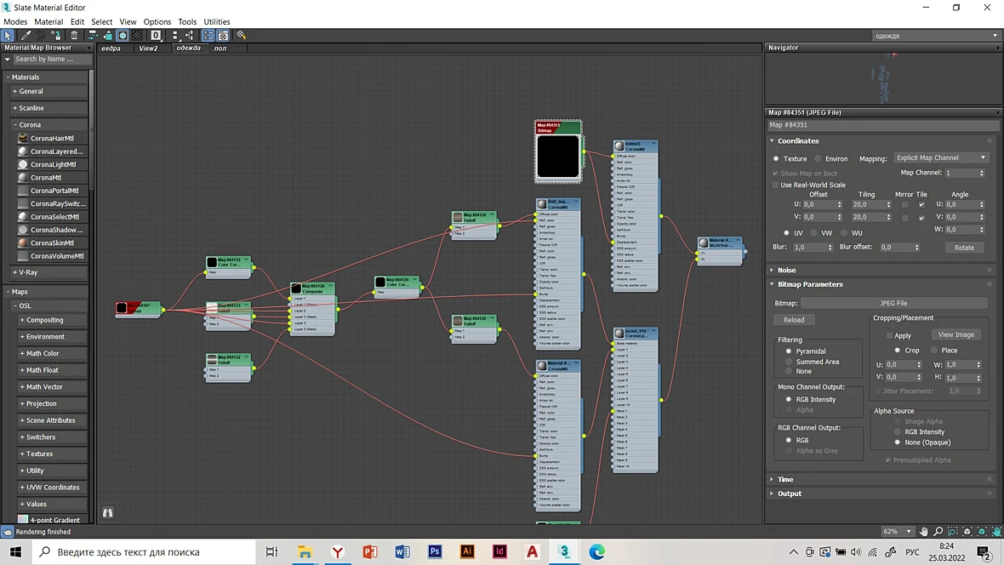Image resolution: width=1004 pixels, height=565 pixels.
Task: Delete selected nodes with trash icon
Action: tap(74, 35)
